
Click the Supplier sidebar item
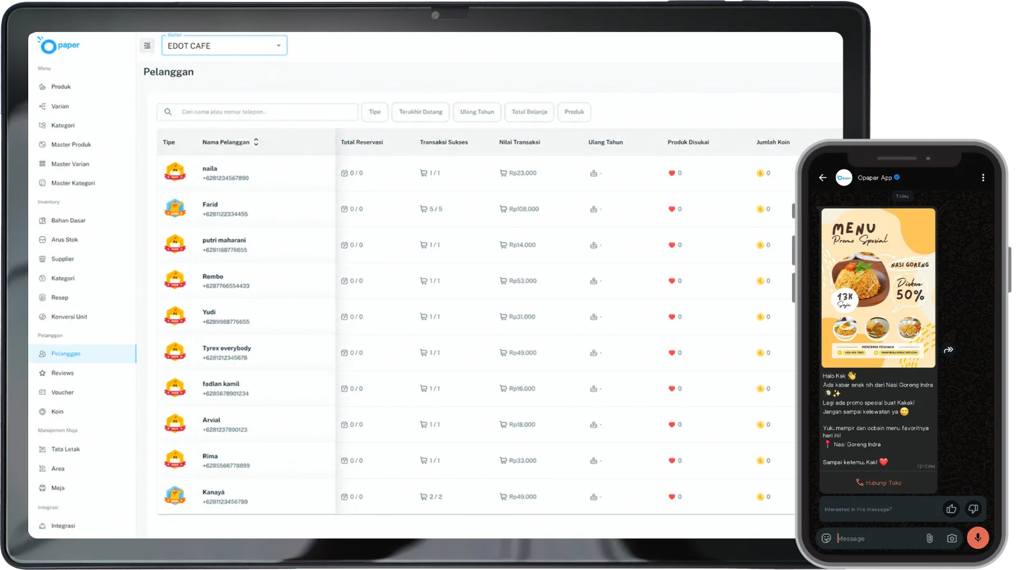pyautogui.click(x=63, y=259)
